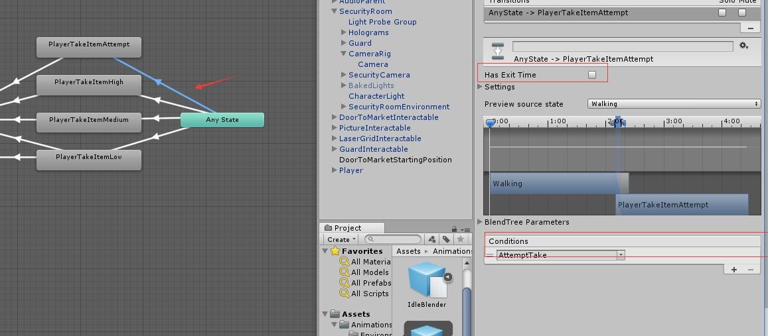
Task: Expand the BlendTree Parameters foldout
Action: 480,222
